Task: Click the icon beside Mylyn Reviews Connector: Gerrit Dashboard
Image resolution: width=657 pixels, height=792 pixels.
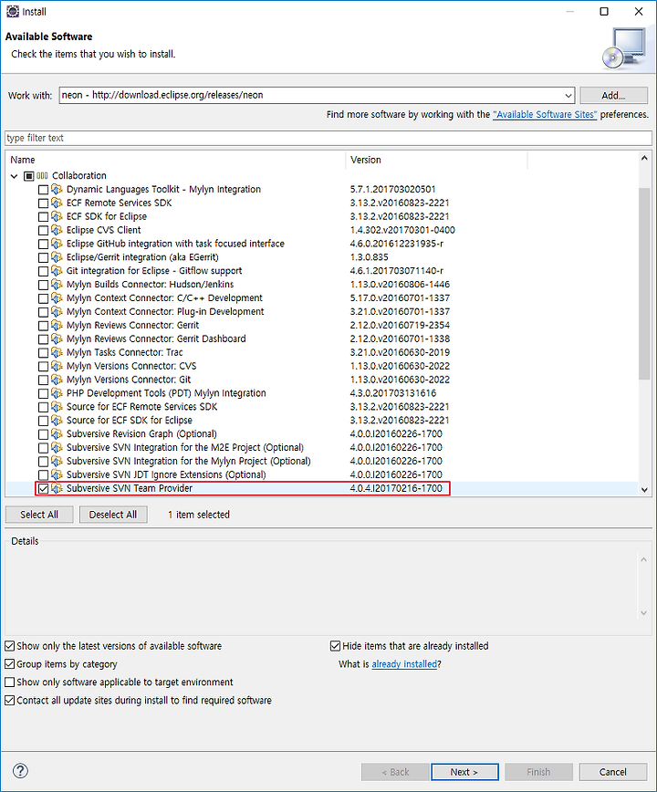Action: coord(57,339)
